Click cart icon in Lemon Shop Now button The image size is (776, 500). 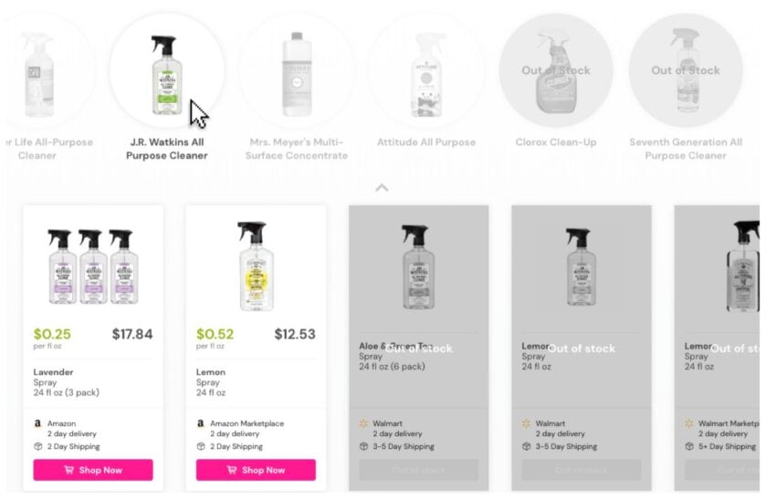tap(232, 470)
